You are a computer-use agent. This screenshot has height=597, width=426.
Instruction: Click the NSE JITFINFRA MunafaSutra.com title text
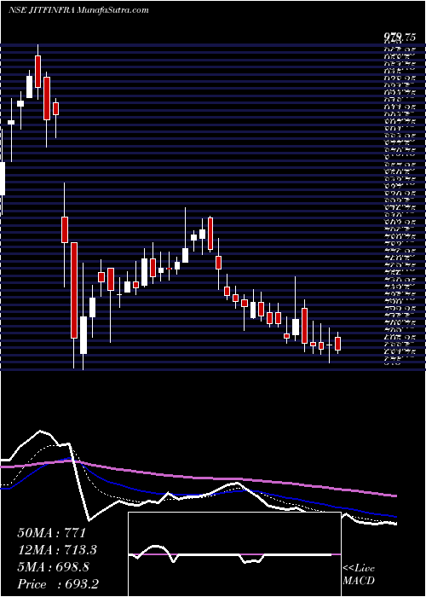[x=78, y=10]
